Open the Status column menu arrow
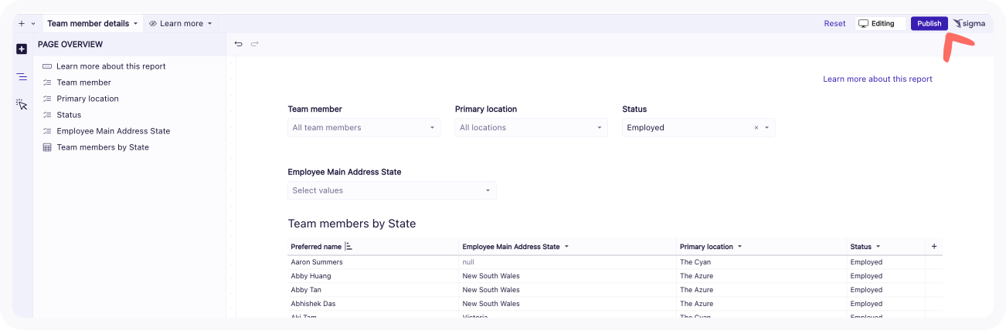Viewport: 1006px width, 330px height. 878,247
